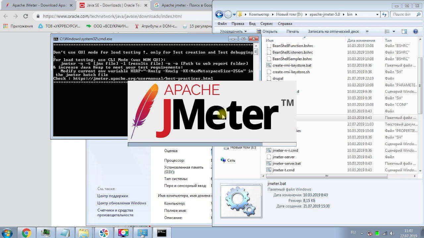Viewport: 424px width, 238px height.
Task: Open Chrome from the Windows taskbar
Action: click(26, 233)
